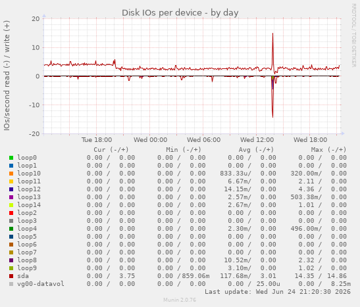Click the loop2 red color swatch
The image size is (360, 307).
(x=11, y=213)
